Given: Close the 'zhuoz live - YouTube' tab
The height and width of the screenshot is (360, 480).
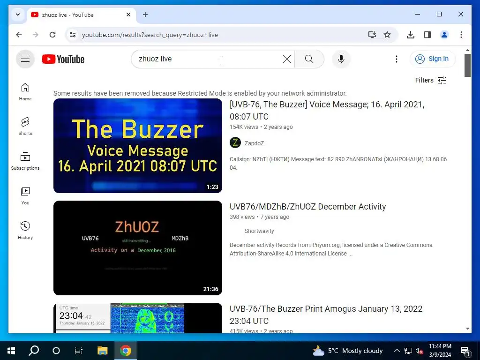Looking at the screenshot, I should tap(128, 15).
